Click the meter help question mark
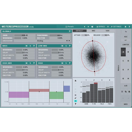Image resolution: width=132 pixels, height=132 pixels. (x=76, y=104)
